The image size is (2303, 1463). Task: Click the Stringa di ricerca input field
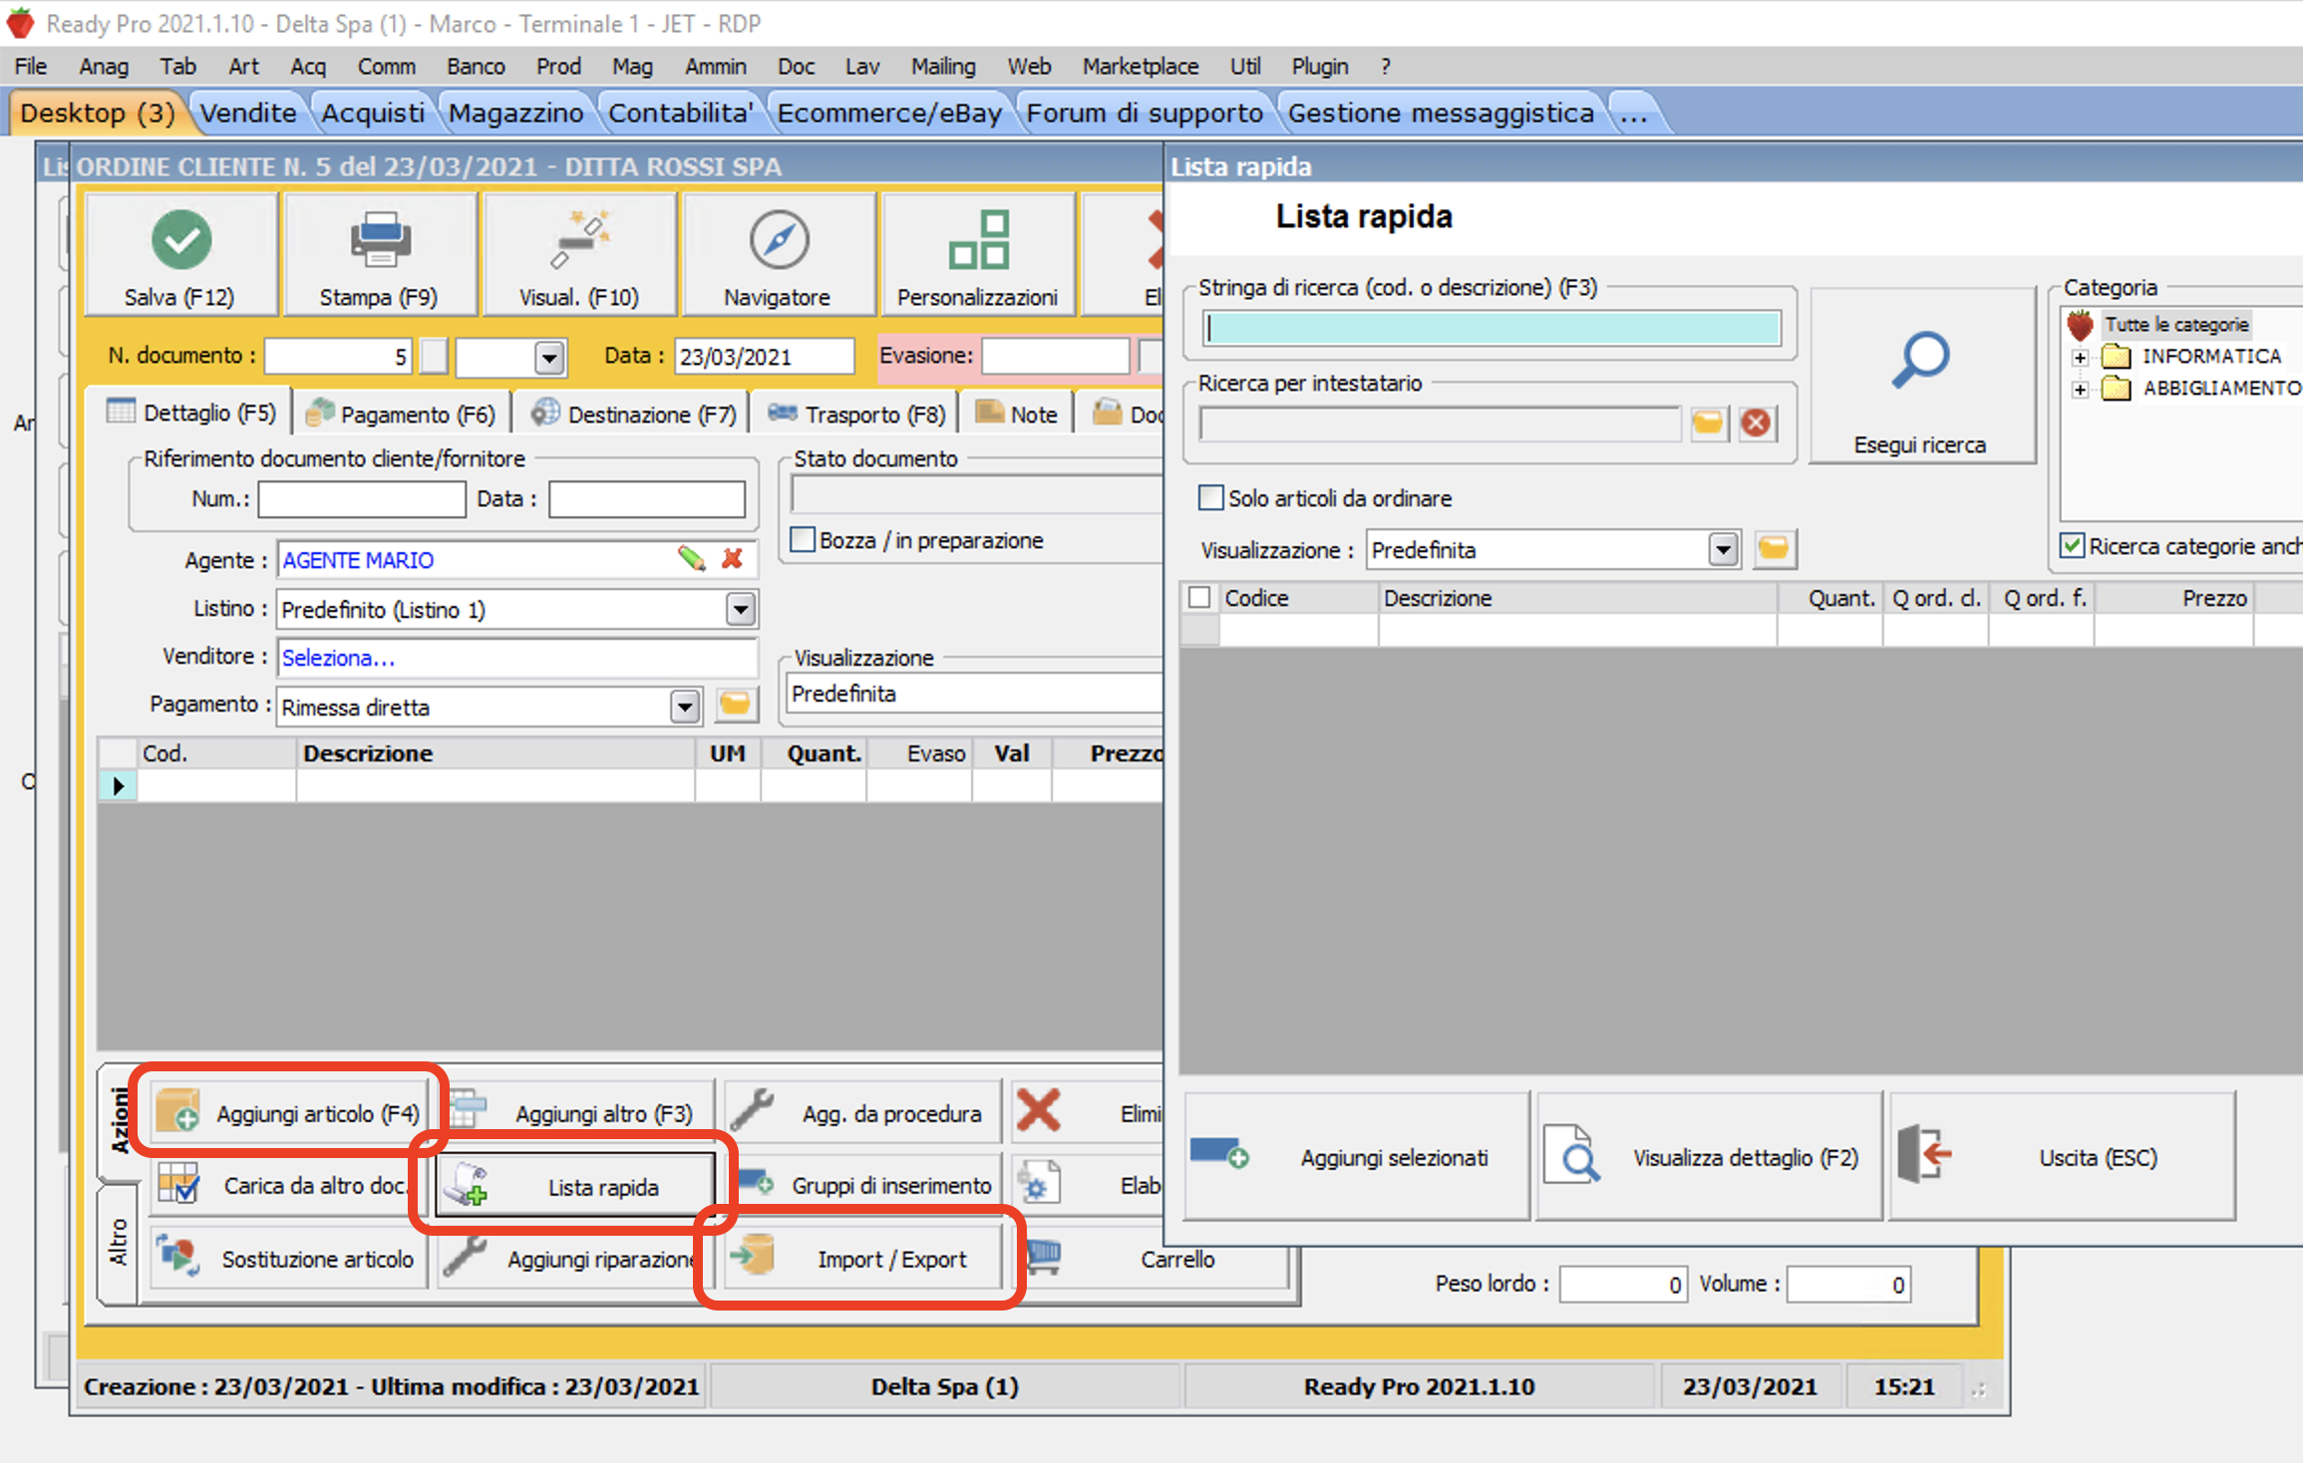[x=1491, y=328]
